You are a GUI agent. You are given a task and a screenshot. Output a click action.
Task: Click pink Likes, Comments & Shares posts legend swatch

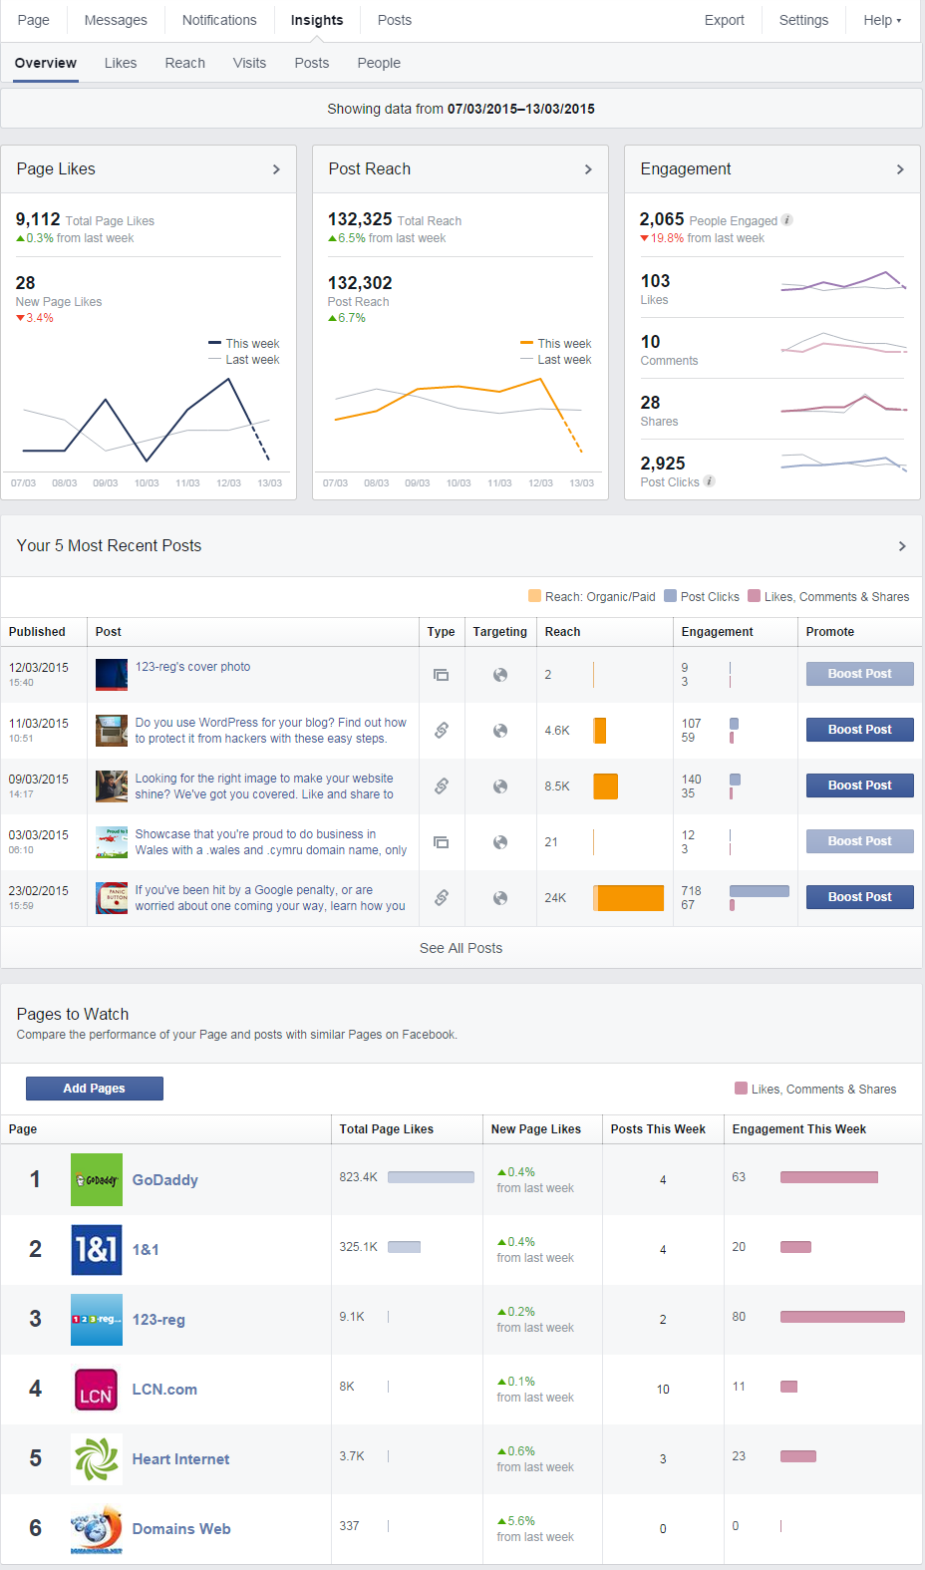[754, 596]
